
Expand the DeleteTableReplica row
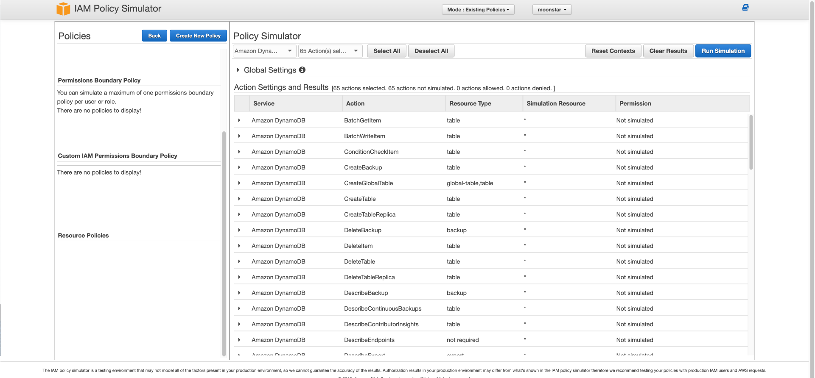(239, 277)
